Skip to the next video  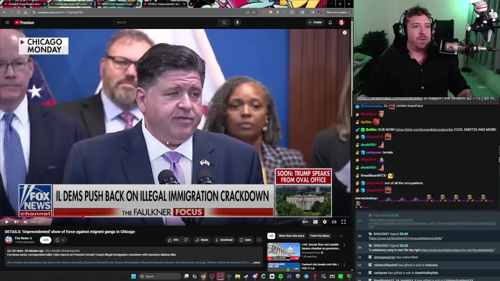point(16,222)
